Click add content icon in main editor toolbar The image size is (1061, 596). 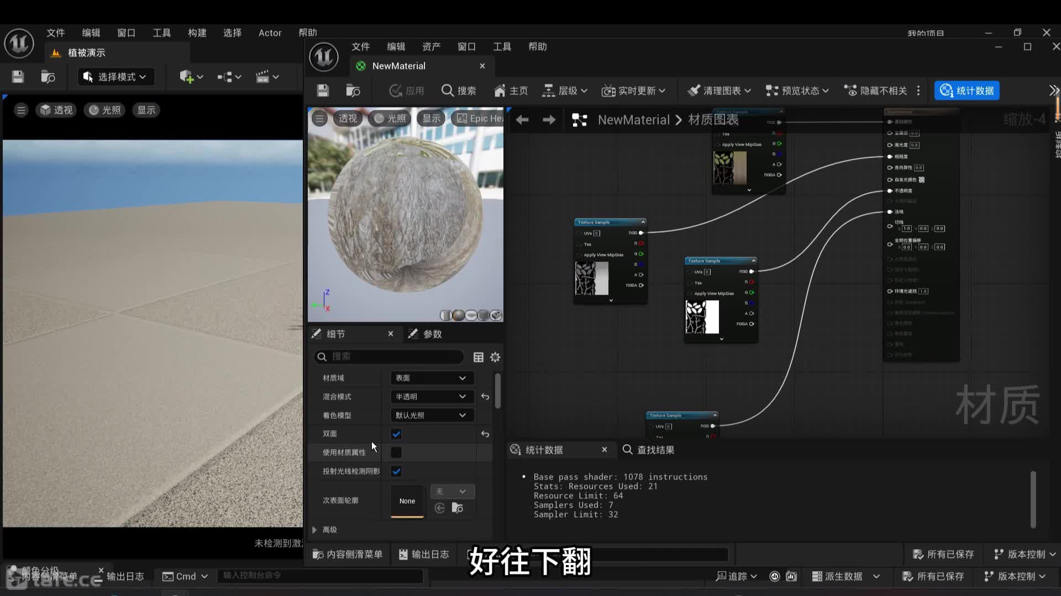[191, 77]
